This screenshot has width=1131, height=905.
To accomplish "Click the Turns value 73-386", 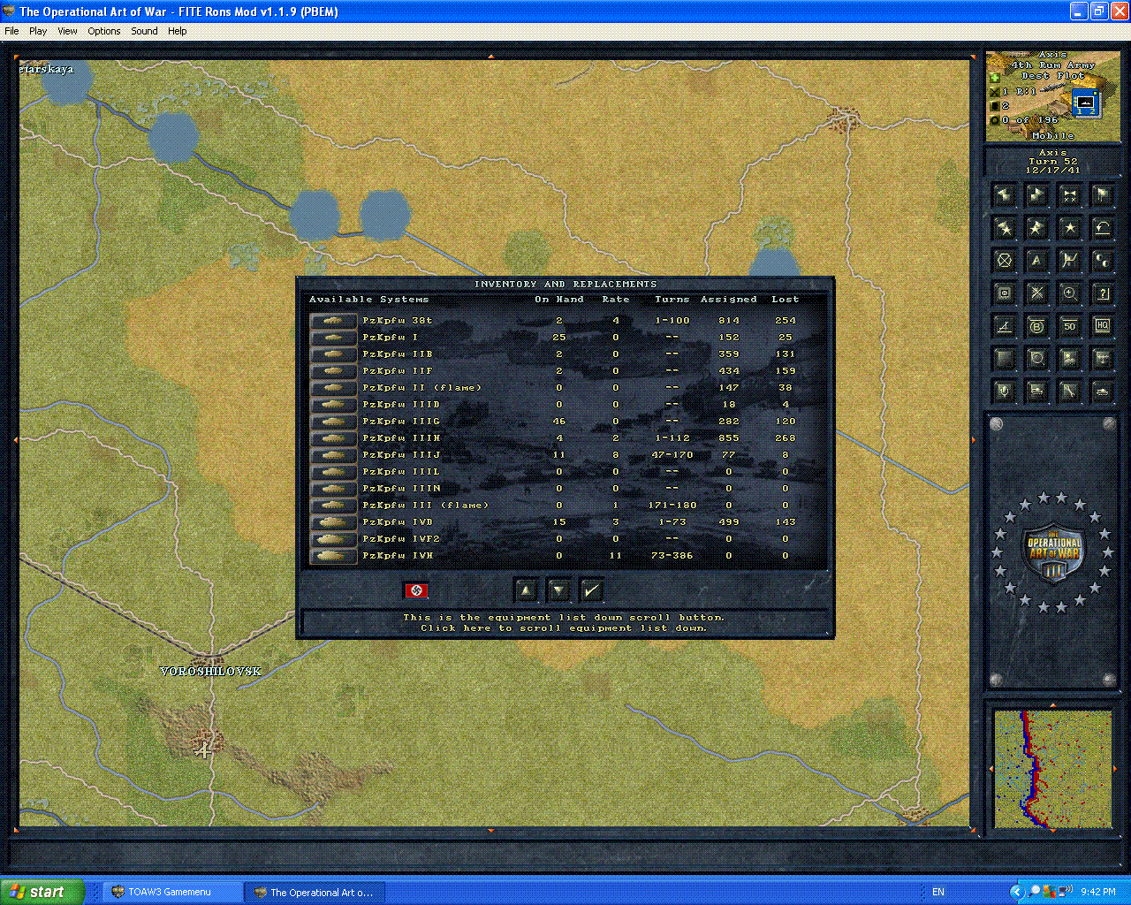I will tap(672, 556).
